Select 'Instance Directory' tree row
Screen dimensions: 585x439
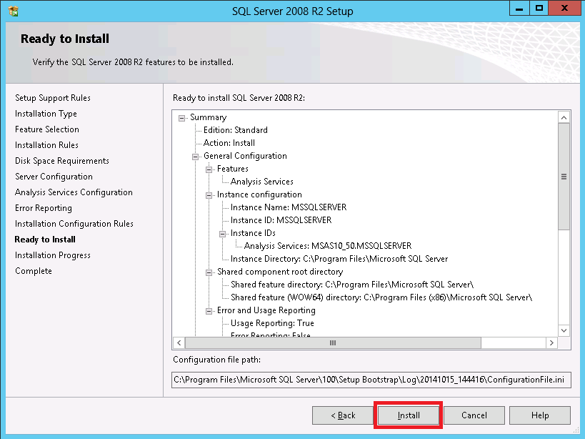339,259
